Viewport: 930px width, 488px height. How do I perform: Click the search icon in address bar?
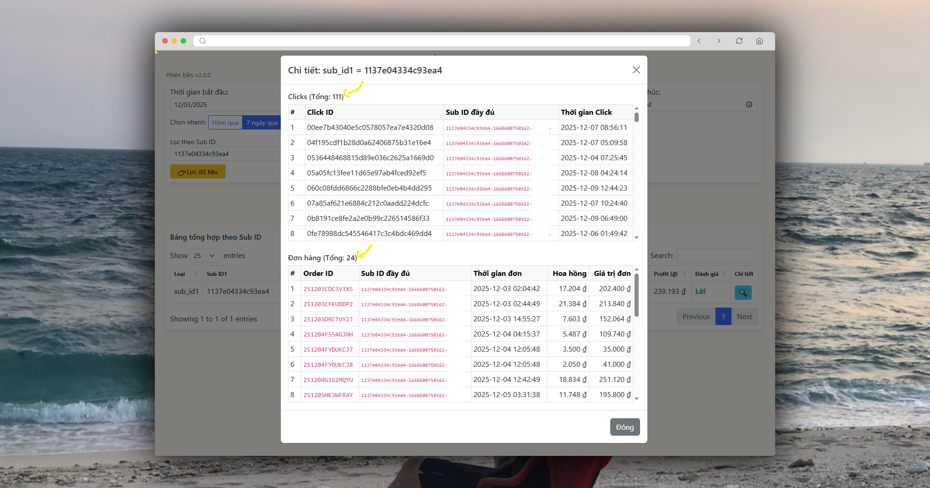coord(203,41)
